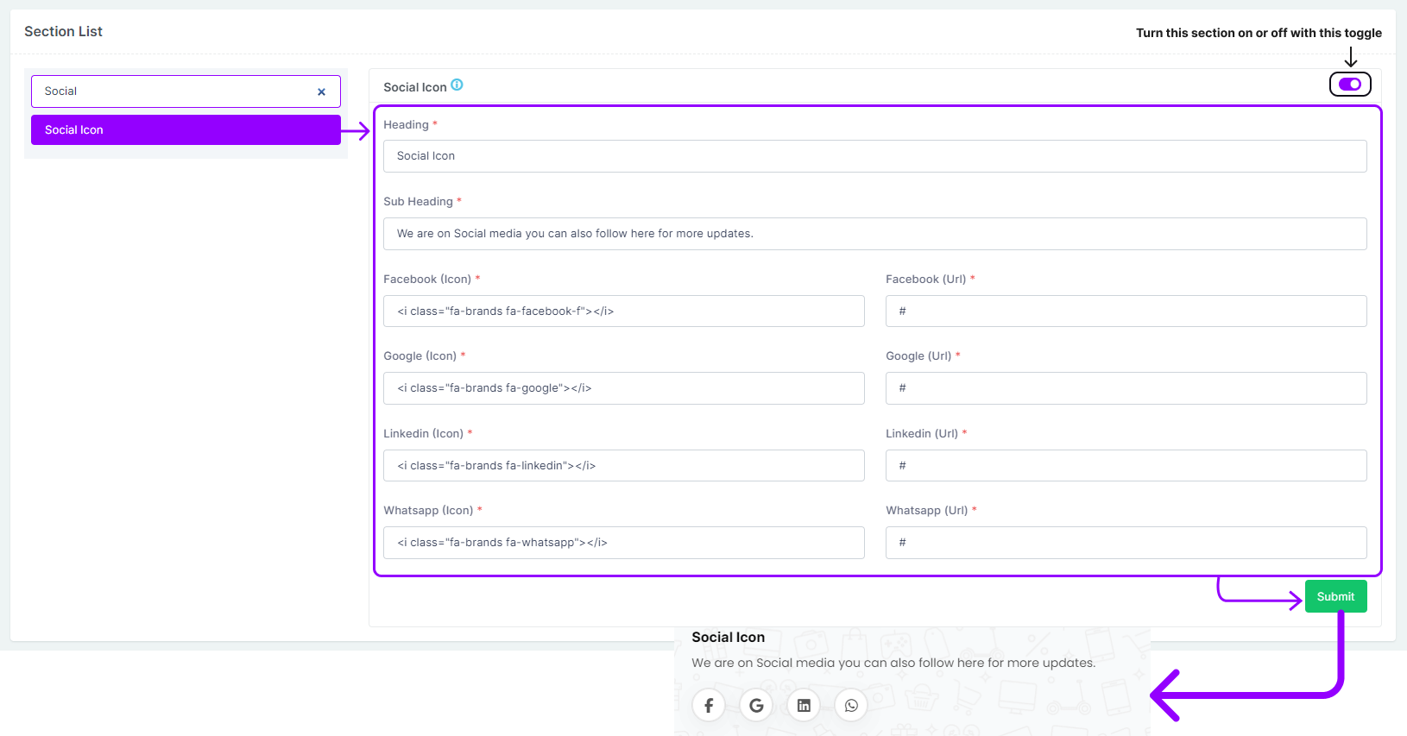Click the Whatsapp (Url) input field
1407x736 pixels.
(x=1126, y=543)
